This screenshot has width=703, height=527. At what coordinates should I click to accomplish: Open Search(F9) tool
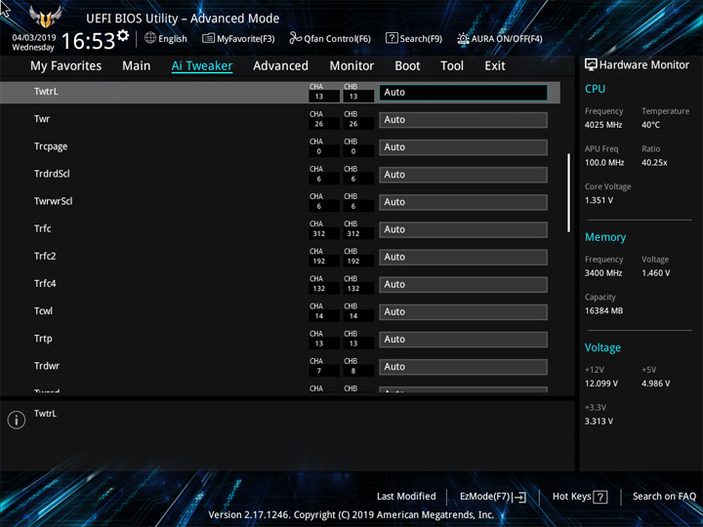click(x=414, y=38)
